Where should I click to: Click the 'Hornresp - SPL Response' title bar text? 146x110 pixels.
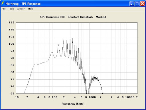click(x=23, y=4)
